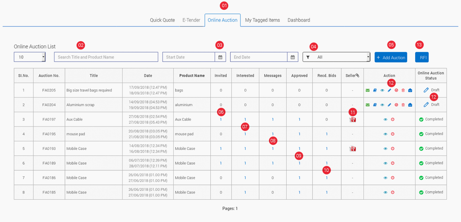Screen dimensions: 461x222
Task: Click the blue open-envelope icon for FA0205
Action: pos(410,90)
